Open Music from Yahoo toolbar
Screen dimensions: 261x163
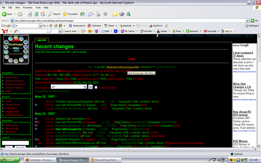tap(177, 31)
